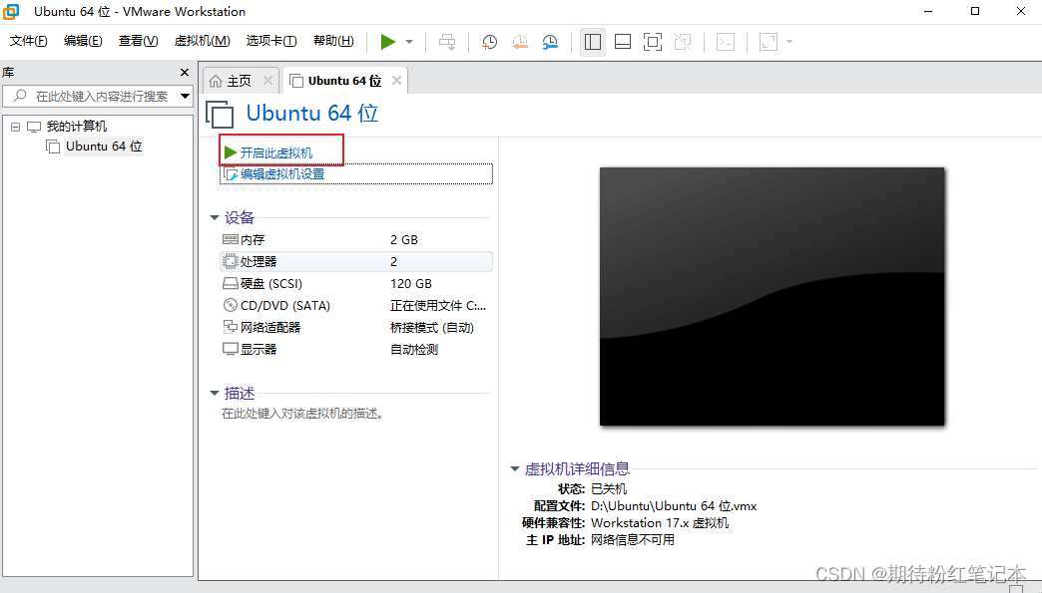Click the Send Ctrl+Alt+Del toolbar icon
Screen dimensions: 1042x593
coord(447,42)
